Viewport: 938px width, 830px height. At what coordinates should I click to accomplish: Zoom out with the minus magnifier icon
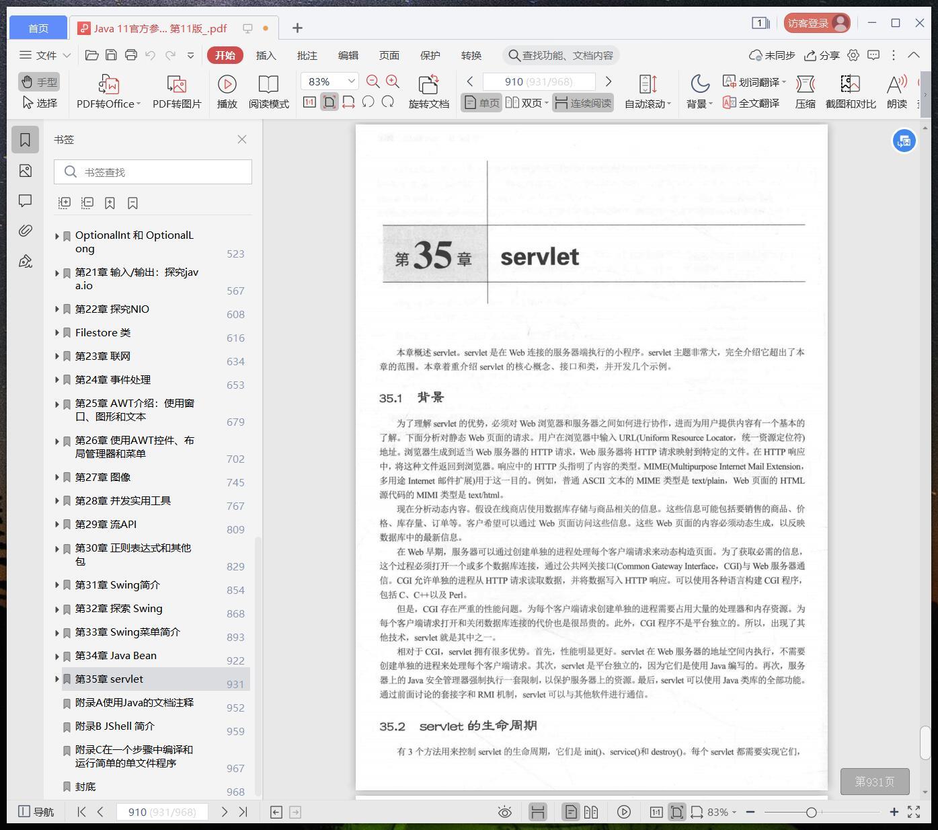click(x=373, y=81)
